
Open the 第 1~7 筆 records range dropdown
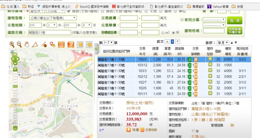coord(108,43)
